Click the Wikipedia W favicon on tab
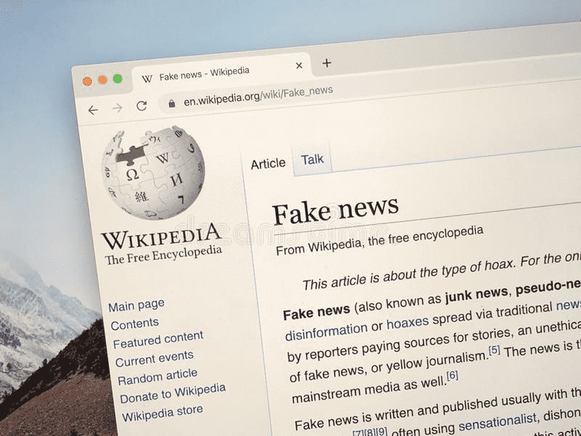 point(147,78)
